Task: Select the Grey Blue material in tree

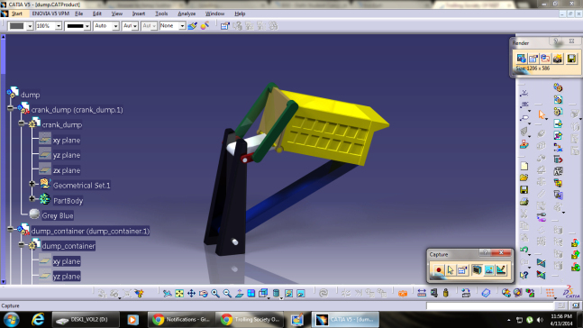Action: tap(58, 215)
